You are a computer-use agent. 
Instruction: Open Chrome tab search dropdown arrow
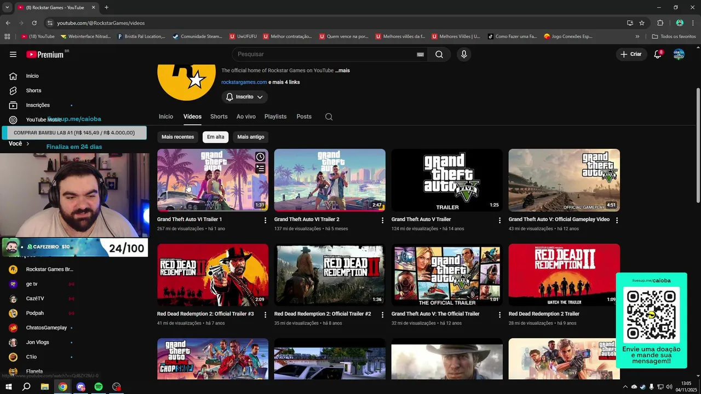pos(7,8)
